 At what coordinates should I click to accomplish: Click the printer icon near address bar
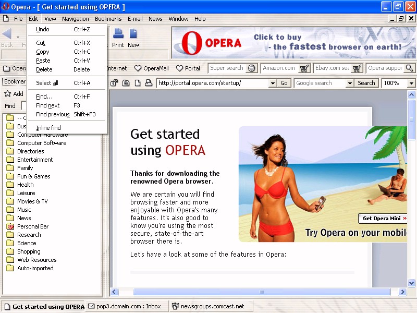[149, 83]
